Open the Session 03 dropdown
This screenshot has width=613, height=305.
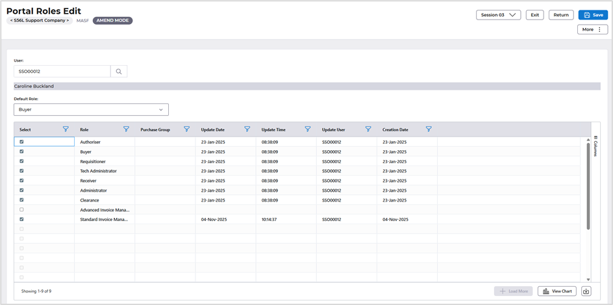coord(498,15)
